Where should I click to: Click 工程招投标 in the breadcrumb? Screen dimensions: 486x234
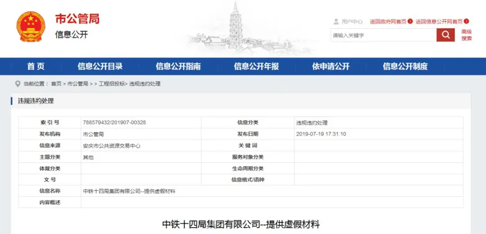tap(112, 84)
